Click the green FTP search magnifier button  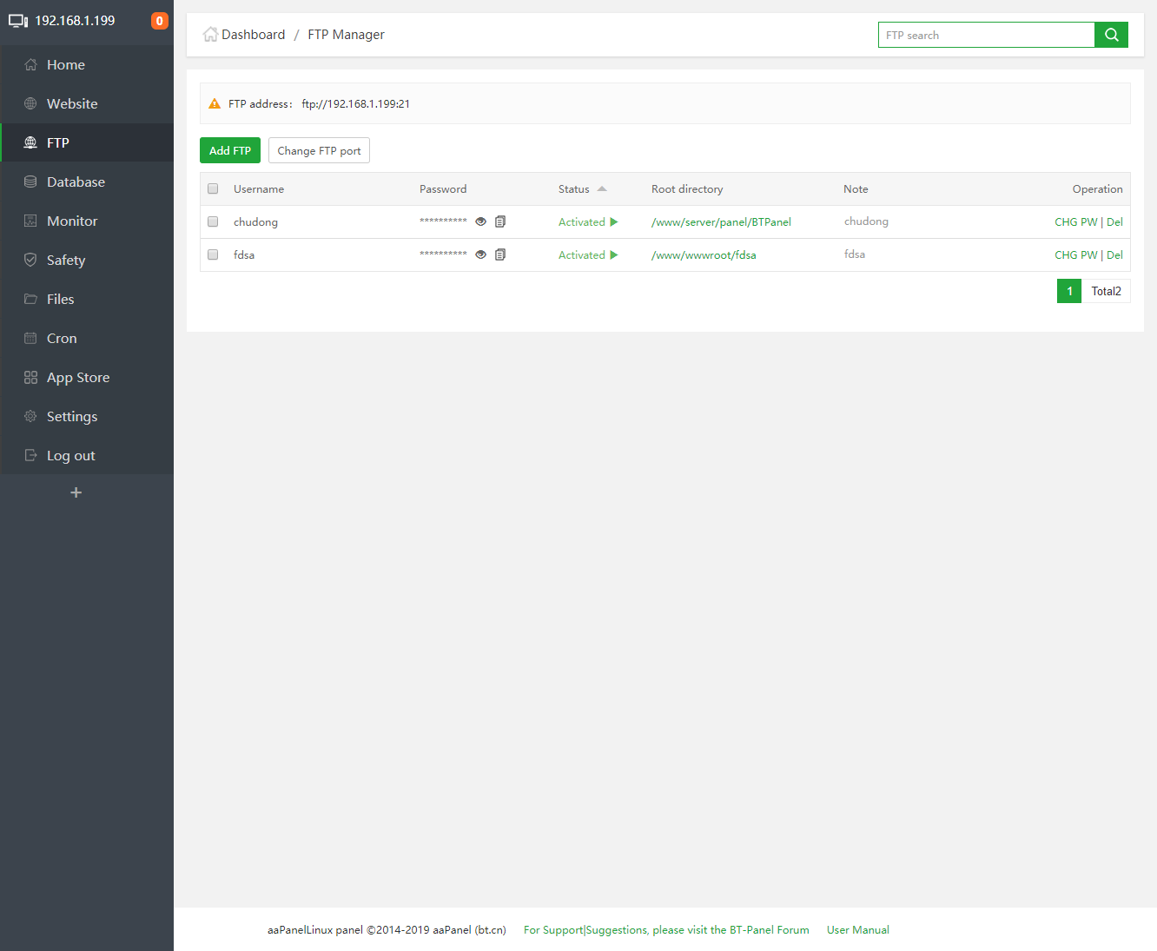[x=1111, y=35]
